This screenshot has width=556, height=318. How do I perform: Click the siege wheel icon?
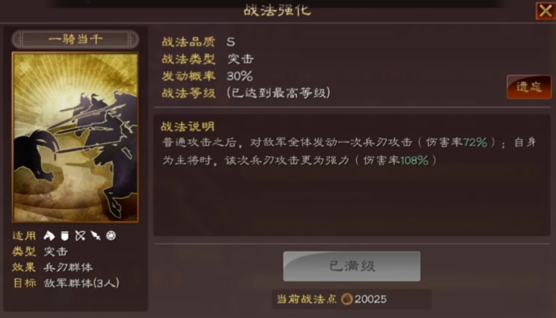111,236
